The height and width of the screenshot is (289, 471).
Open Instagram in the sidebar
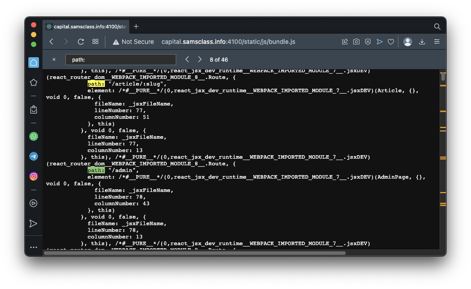tap(34, 176)
